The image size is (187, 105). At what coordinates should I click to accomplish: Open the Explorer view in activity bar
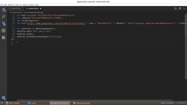coord(4,10)
